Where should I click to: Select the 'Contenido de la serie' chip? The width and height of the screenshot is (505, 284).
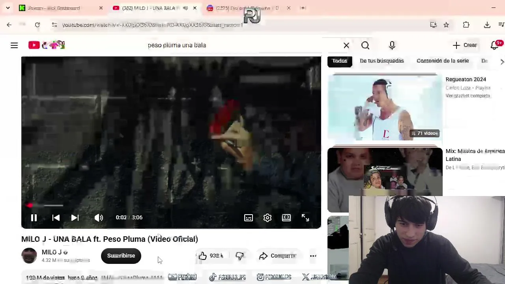[x=443, y=61]
